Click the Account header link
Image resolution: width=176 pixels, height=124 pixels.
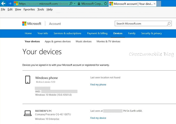click(55, 24)
